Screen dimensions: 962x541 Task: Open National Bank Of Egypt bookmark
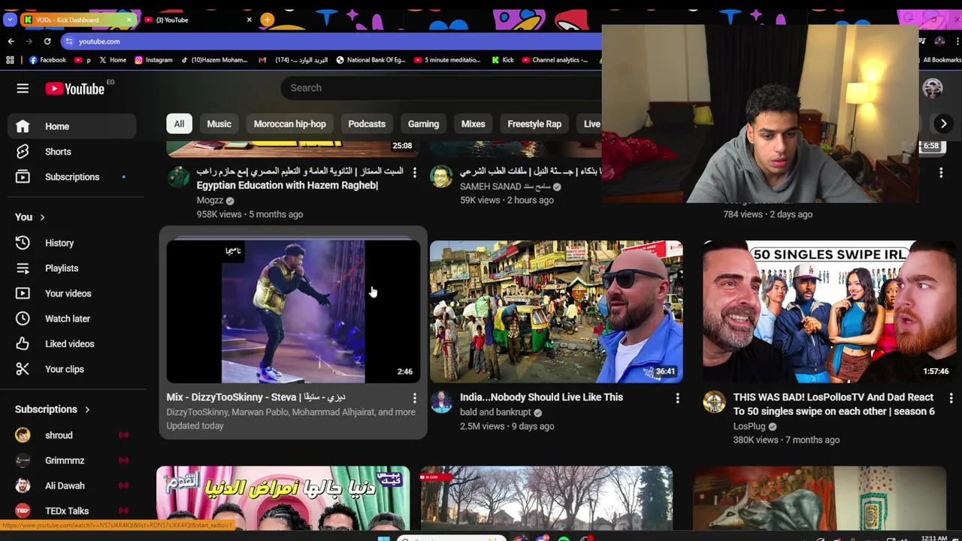pos(371,60)
